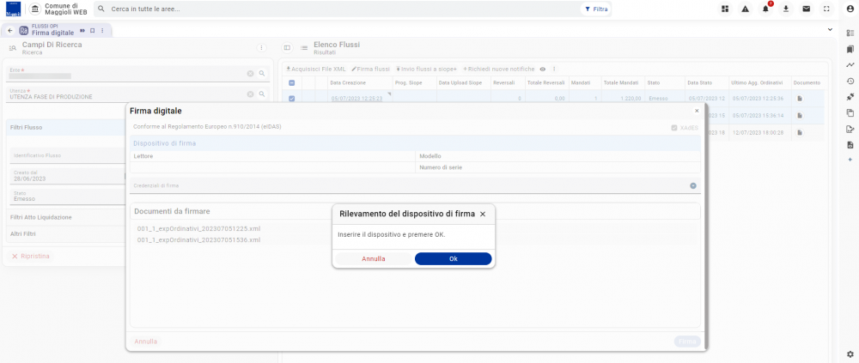Click Annulla at bottom of Firma digitale dialog
The height and width of the screenshot is (363, 859).
point(146,342)
